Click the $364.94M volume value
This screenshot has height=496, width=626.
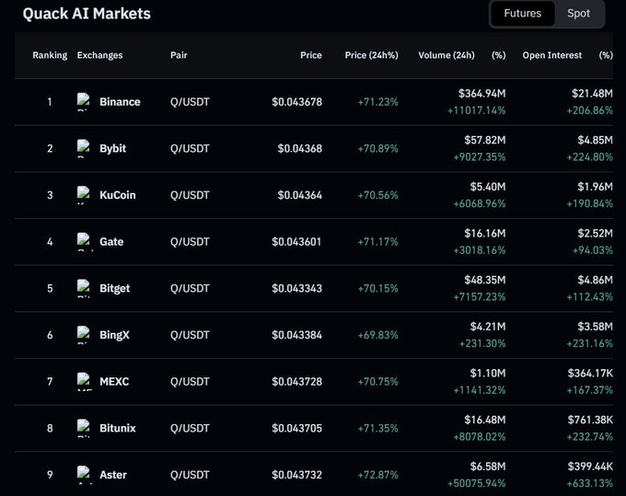[x=481, y=93]
